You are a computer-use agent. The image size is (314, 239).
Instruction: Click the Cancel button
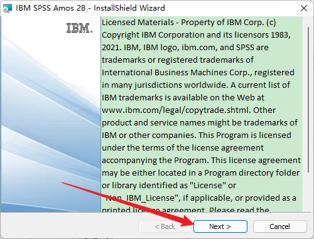point(280,226)
